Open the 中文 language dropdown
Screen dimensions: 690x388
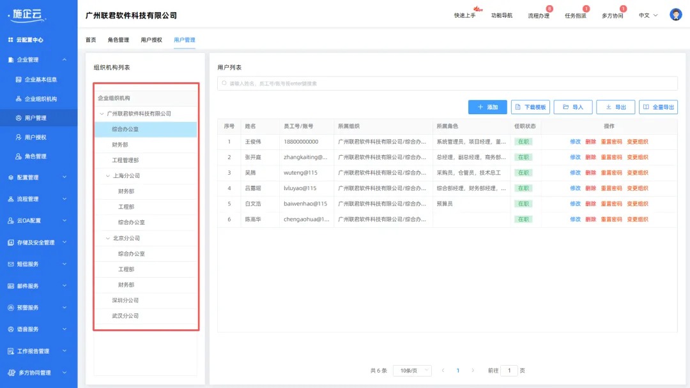click(646, 15)
